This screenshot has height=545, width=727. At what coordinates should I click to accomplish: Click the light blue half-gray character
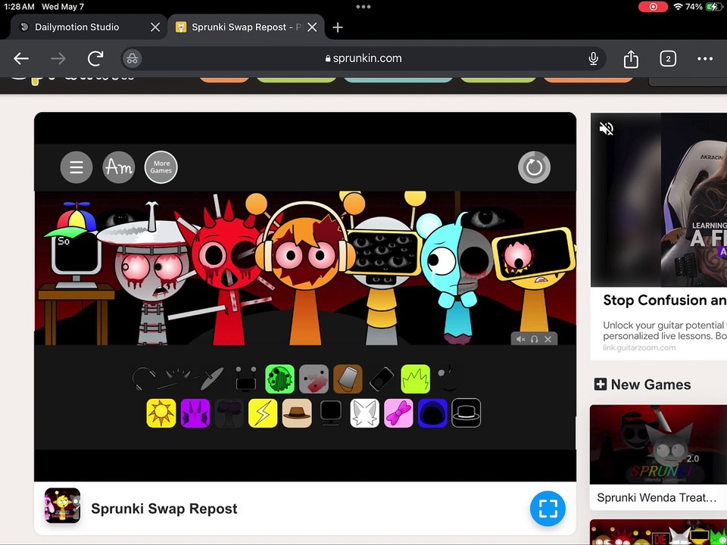(x=457, y=278)
